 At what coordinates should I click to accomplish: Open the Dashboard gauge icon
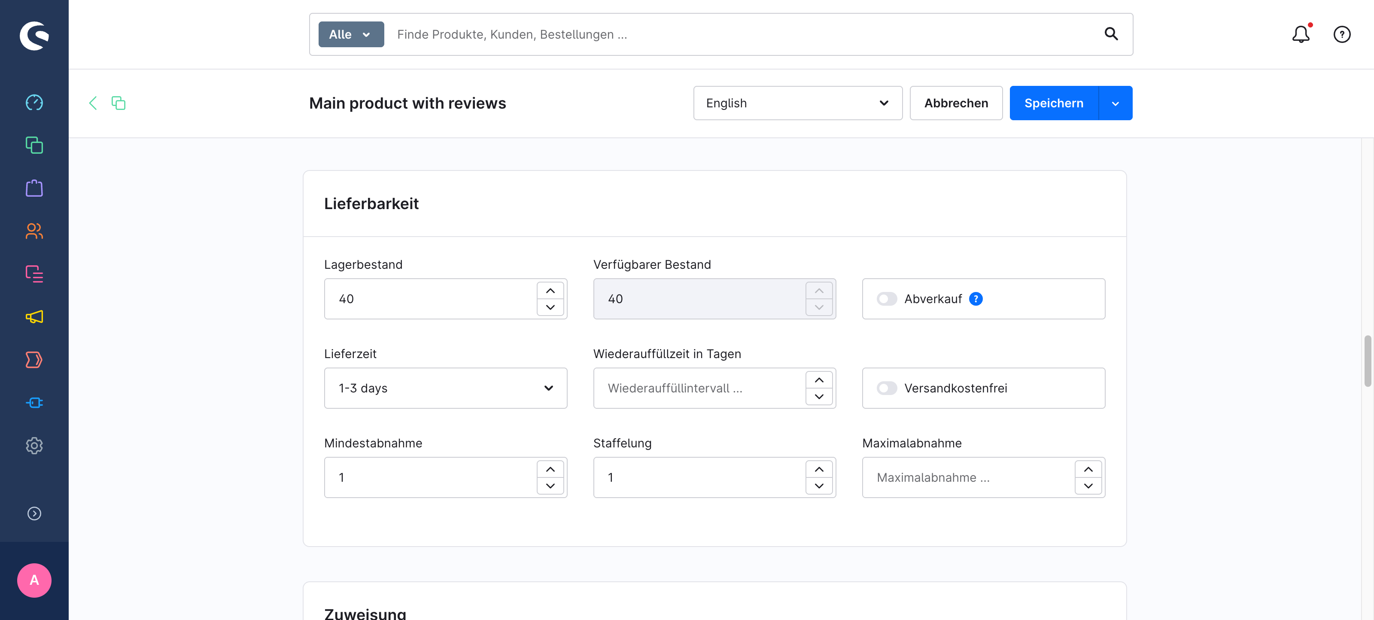click(x=34, y=103)
